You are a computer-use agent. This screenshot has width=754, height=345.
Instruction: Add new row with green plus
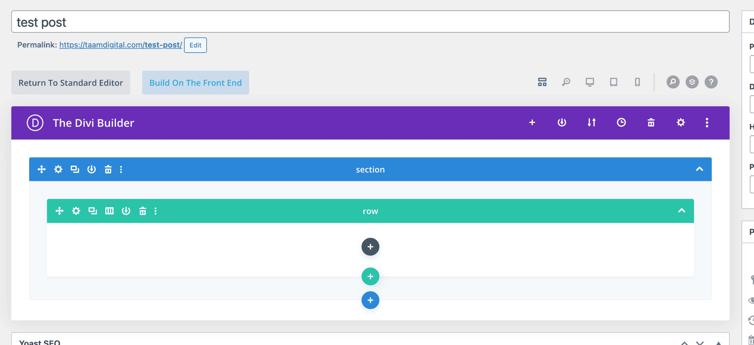tap(370, 277)
